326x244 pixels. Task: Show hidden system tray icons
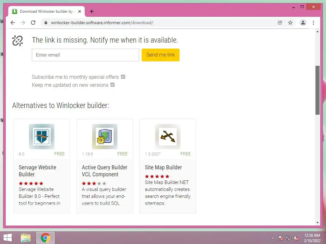(273, 238)
